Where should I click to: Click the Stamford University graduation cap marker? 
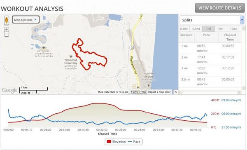[71, 56]
